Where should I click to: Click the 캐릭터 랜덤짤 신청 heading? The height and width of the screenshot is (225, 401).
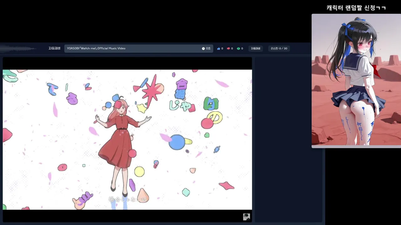point(356,8)
